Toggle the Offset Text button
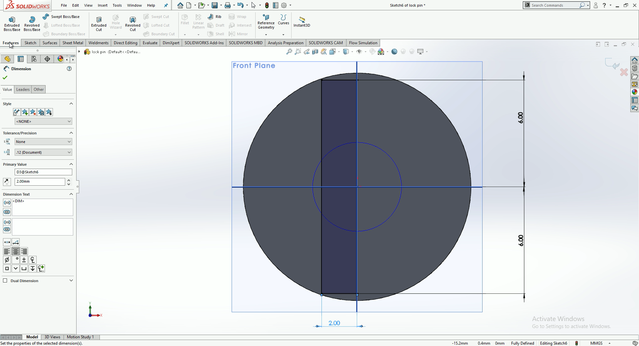The image size is (639, 346). (16, 242)
